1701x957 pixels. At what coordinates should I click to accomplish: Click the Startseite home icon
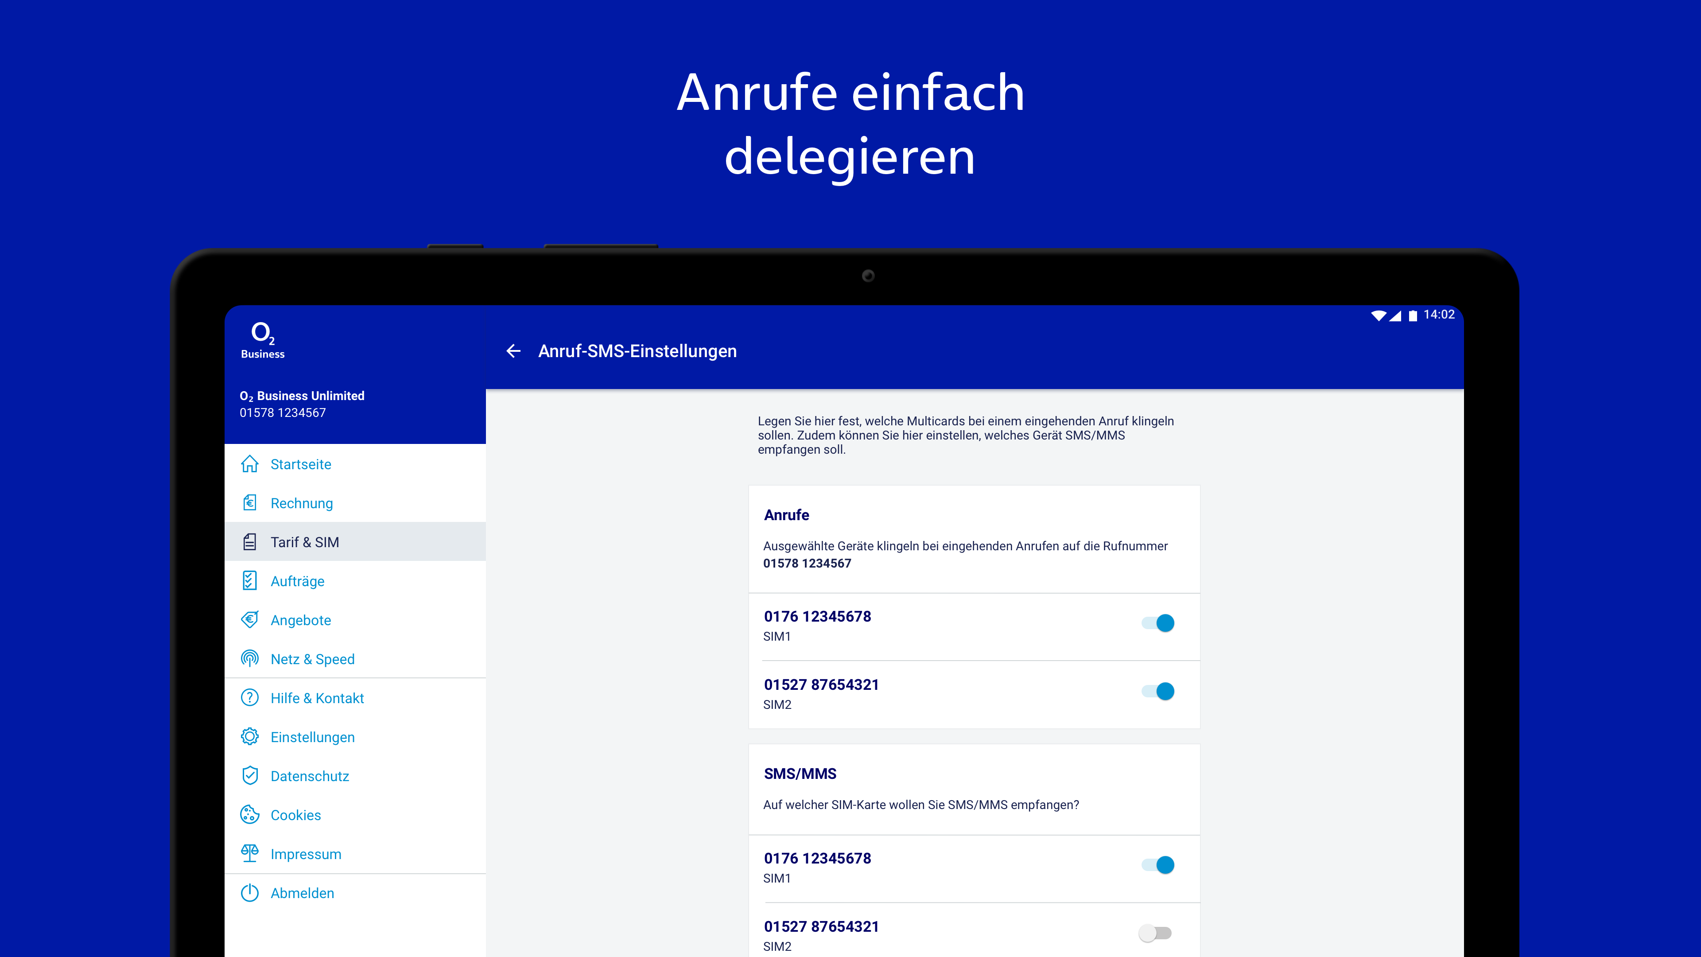pos(249,464)
